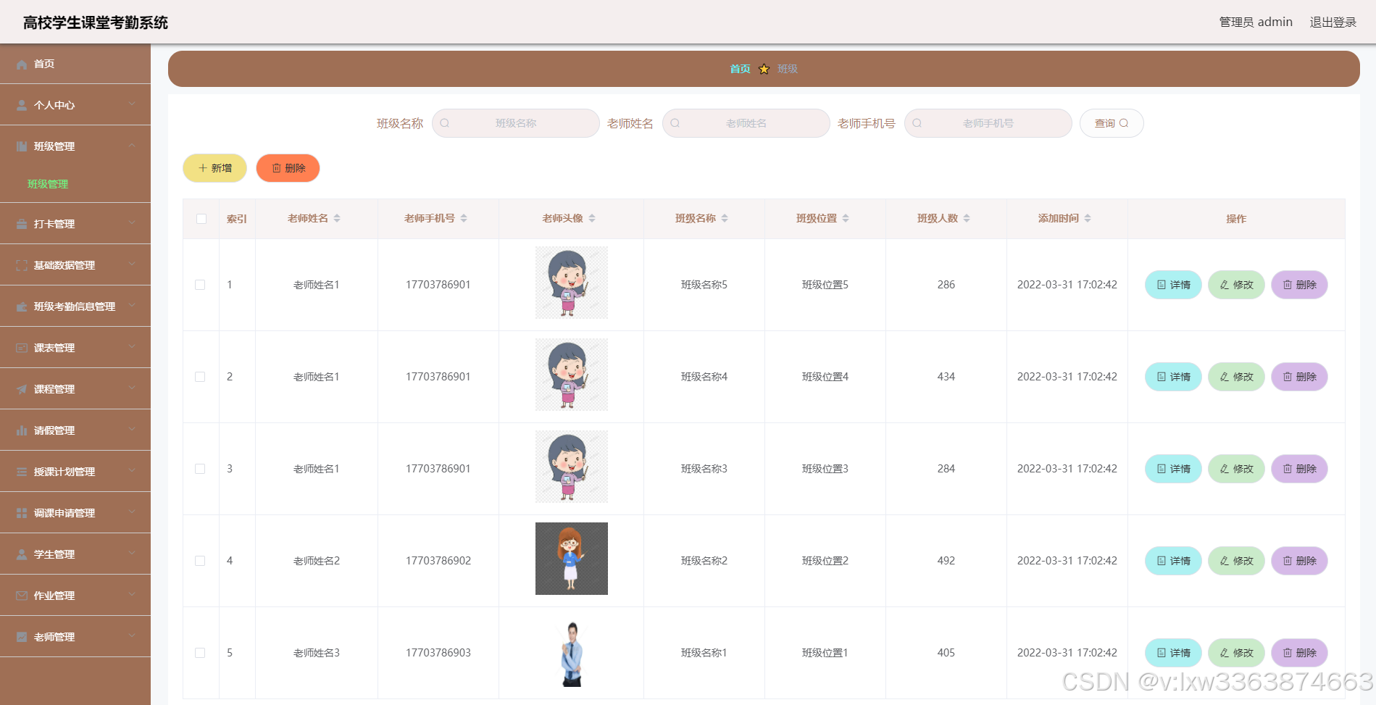Viewport: 1376px width, 705px height.
Task: Click 退出登录 to log out
Action: click(x=1333, y=22)
